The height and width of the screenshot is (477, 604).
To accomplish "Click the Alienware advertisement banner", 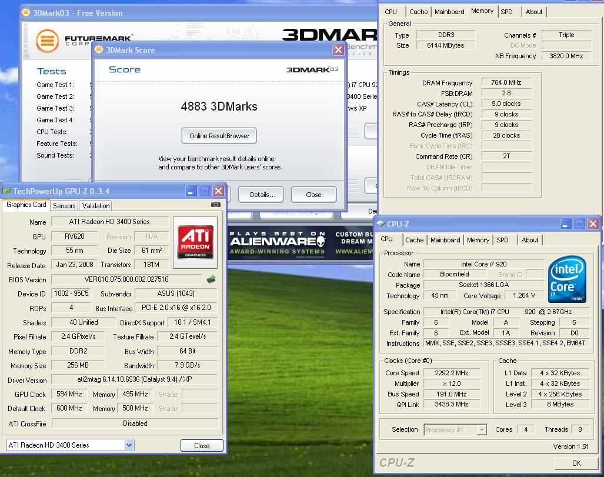I will point(301,243).
